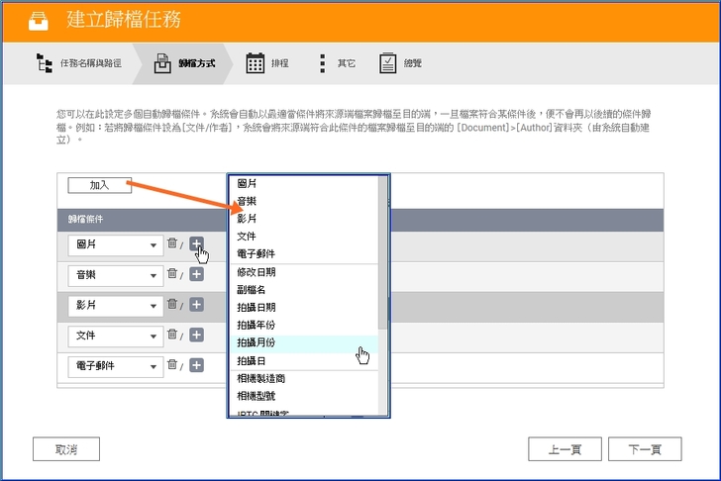The height and width of the screenshot is (481, 721).
Task: Select 拍攝月份 from the list
Action: [257, 342]
